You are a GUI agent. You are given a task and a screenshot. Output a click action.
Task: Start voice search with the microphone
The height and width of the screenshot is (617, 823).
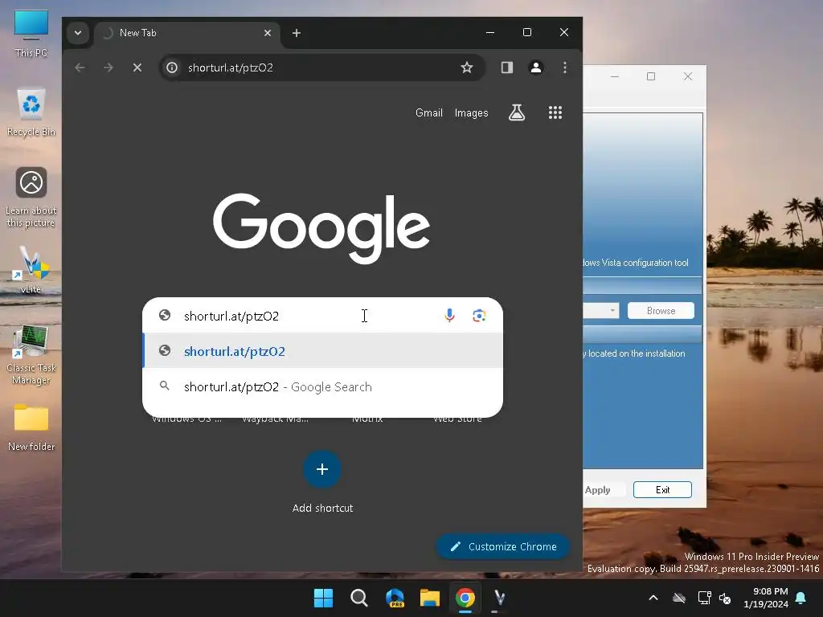click(449, 315)
